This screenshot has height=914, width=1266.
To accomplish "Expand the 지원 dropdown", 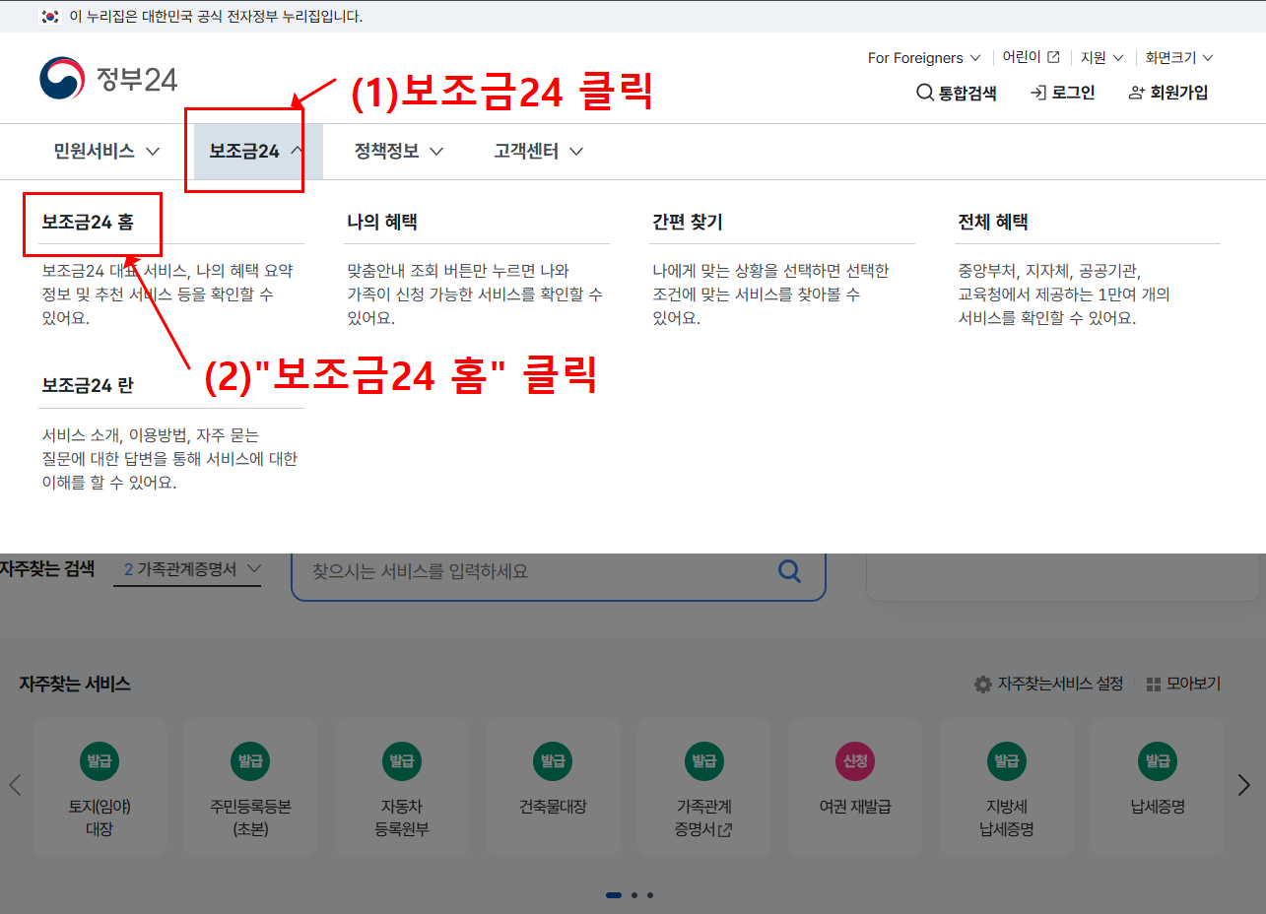I will pos(1102,58).
